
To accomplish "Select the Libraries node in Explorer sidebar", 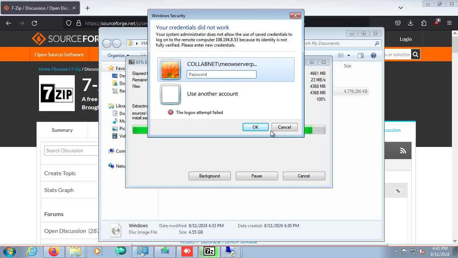I will point(117,106).
